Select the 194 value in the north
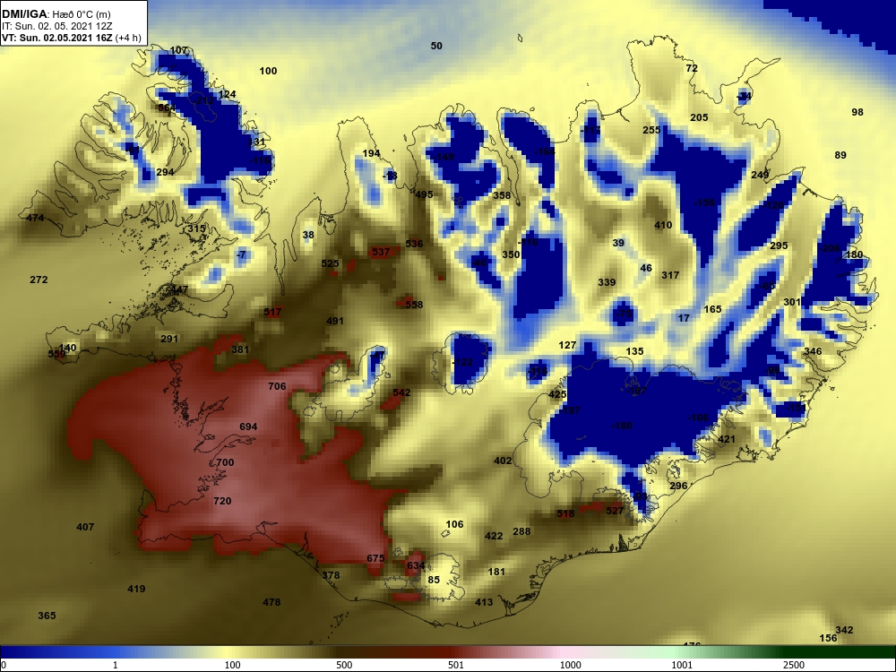Viewport: 896px width, 672px height. (x=372, y=154)
